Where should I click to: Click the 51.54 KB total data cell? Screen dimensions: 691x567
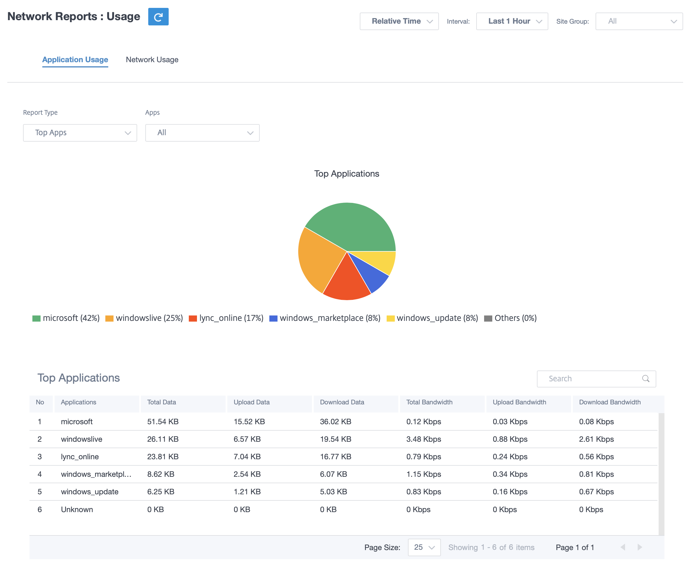point(163,422)
